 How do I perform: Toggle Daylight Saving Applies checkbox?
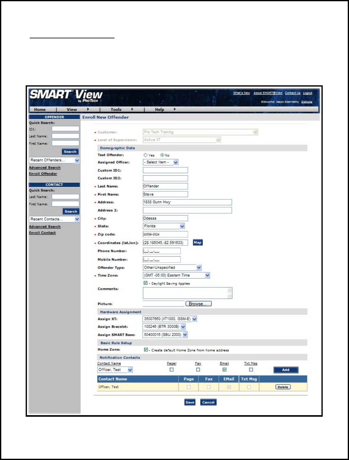145,283
